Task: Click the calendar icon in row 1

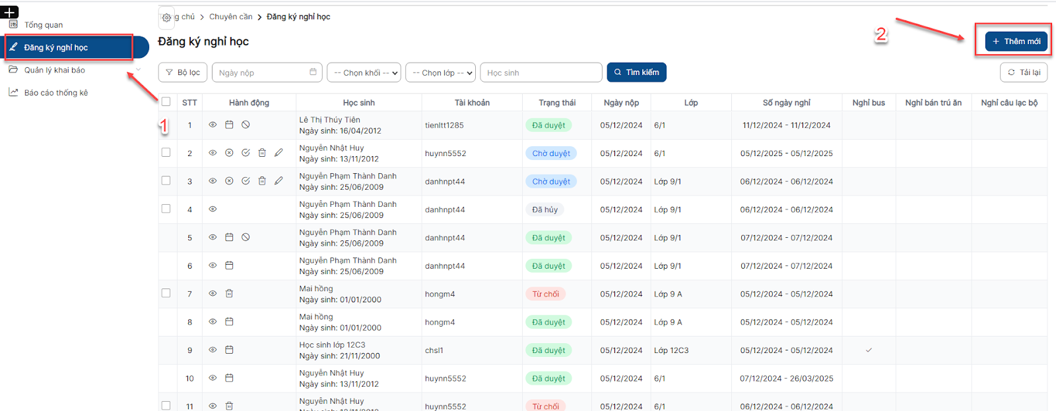Action: pos(229,124)
